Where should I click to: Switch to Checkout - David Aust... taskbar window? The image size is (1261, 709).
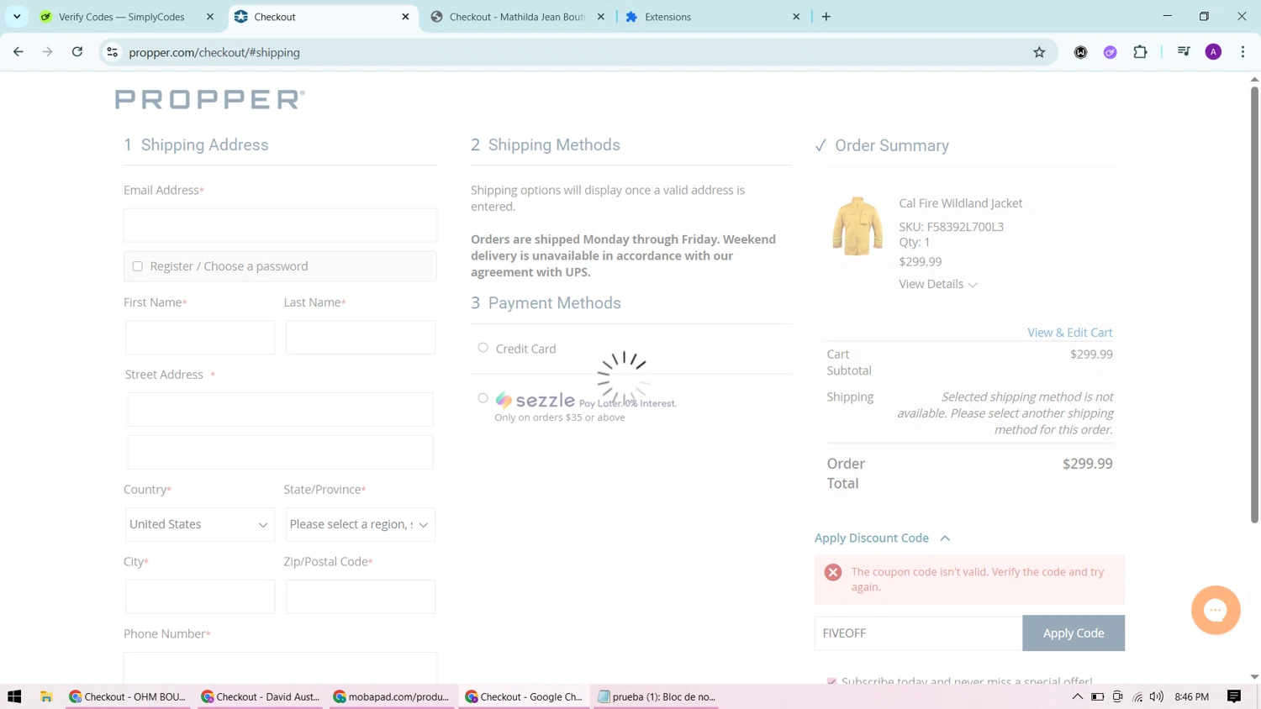pos(261,696)
